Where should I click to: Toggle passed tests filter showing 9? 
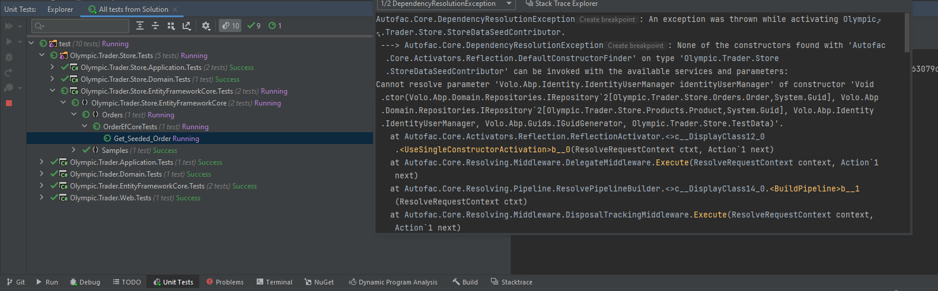pos(254,26)
